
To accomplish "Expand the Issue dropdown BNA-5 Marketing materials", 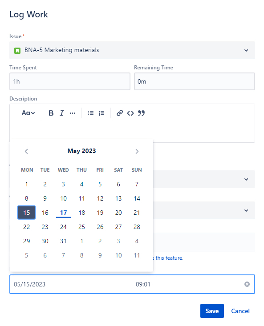I will (x=132, y=50).
